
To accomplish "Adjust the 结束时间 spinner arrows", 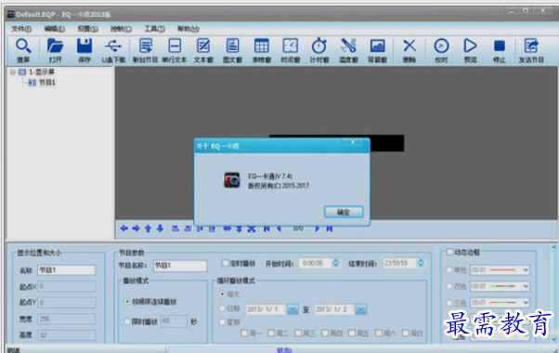I will click(x=421, y=263).
